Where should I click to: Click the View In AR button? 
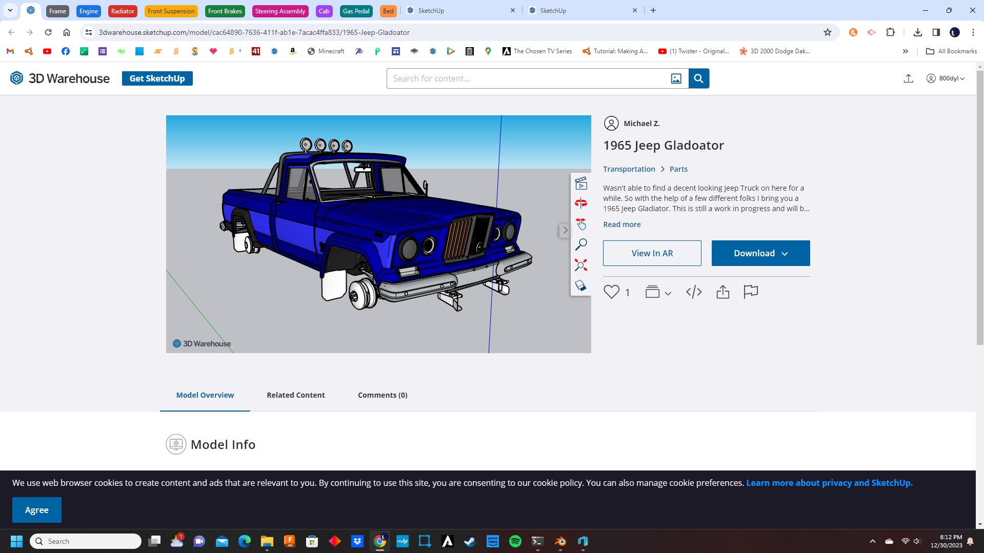click(652, 253)
